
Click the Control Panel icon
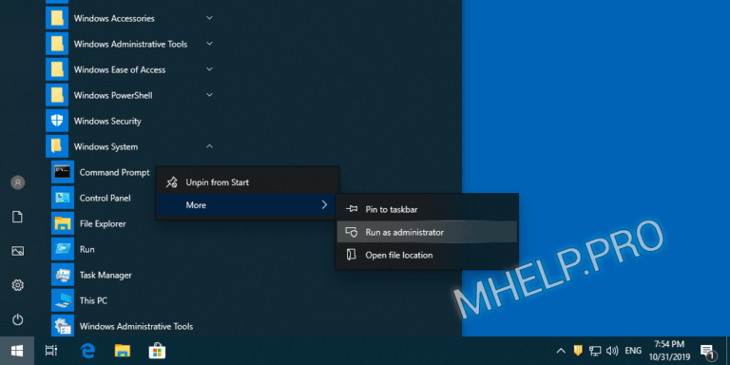tap(63, 198)
